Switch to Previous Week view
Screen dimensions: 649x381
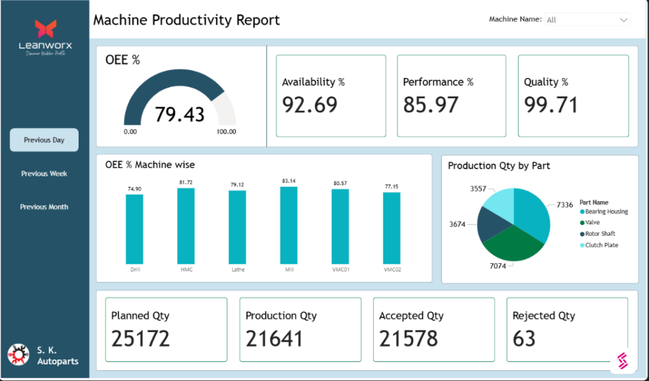(44, 174)
